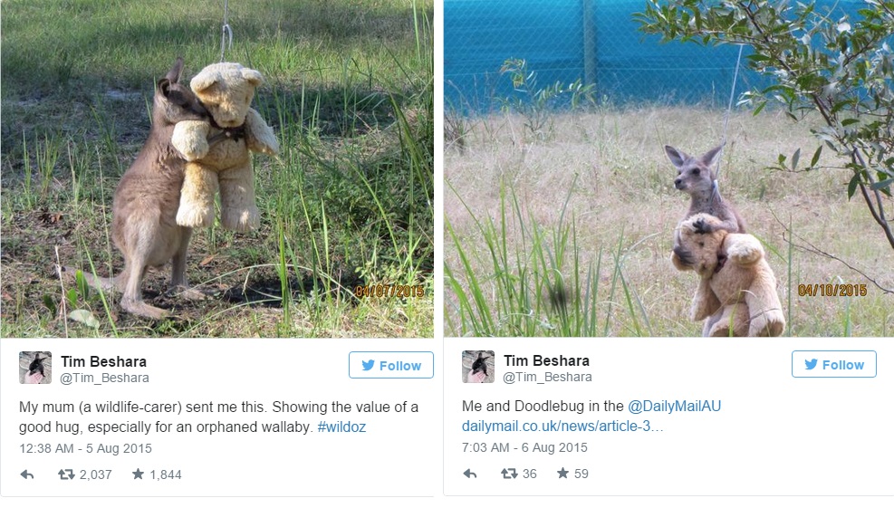Screen dimensions: 894x508
Task: Open the 12:38 AM - 5 Aug 2015 timestamp
Action: 85,449
